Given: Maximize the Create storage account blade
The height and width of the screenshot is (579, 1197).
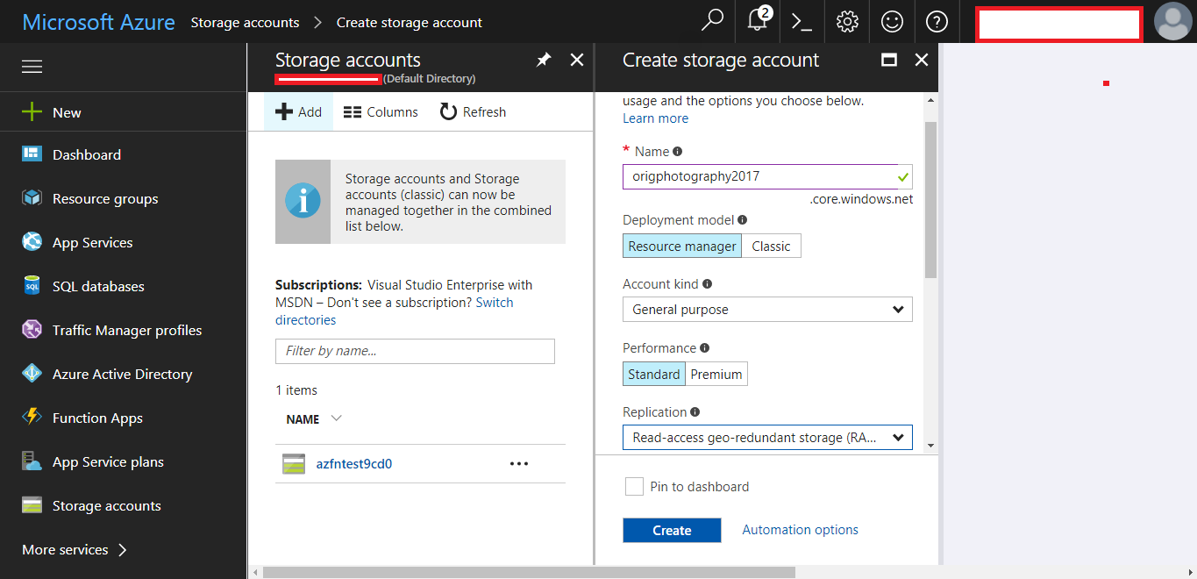Looking at the screenshot, I should click(888, 60).
